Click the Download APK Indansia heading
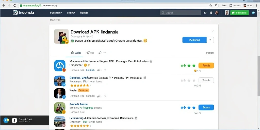This screenshot has width=260, height=130. (94, 32)
